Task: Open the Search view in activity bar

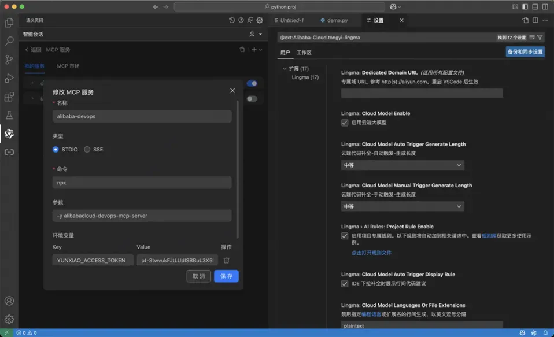Action: coord(9,41)
